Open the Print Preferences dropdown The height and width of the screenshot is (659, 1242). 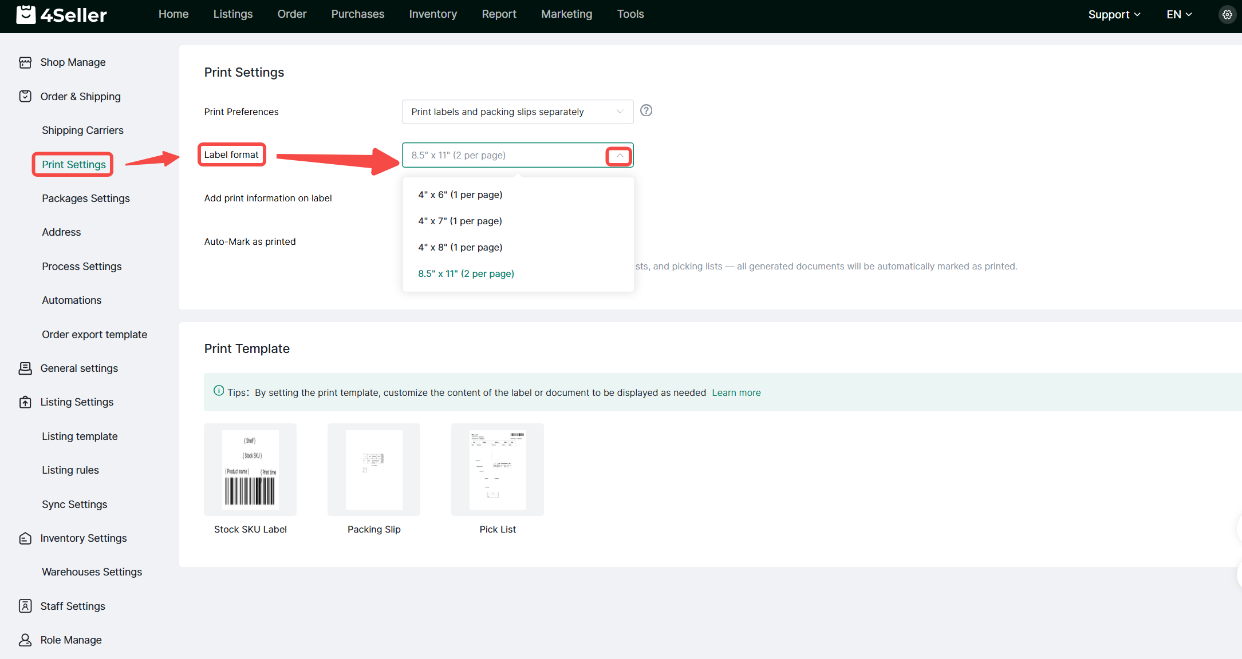pyautogui.click(x=517, y=112)
